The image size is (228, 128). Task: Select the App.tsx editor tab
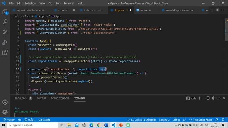[119, 10]
